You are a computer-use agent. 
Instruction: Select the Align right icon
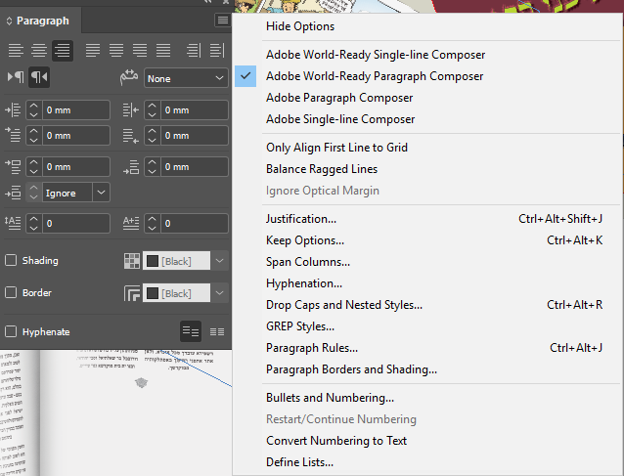coord(63,50)
